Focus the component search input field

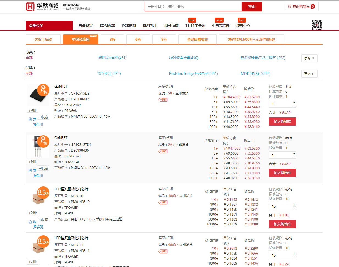pos(193,7)
